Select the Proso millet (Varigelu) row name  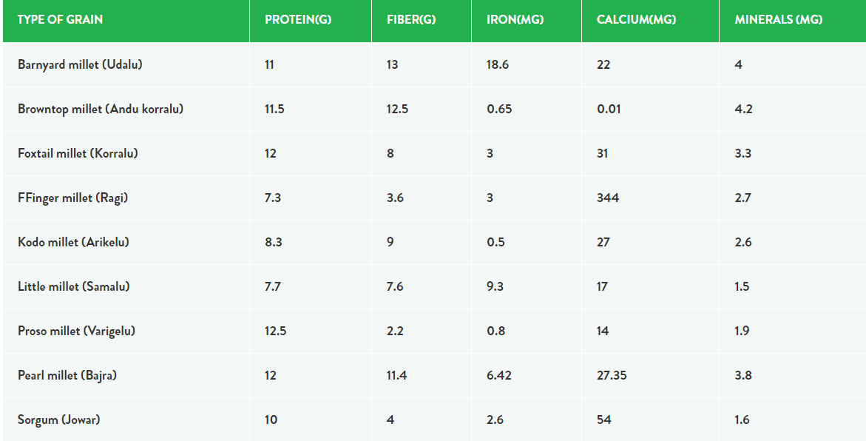pos(76,331)
